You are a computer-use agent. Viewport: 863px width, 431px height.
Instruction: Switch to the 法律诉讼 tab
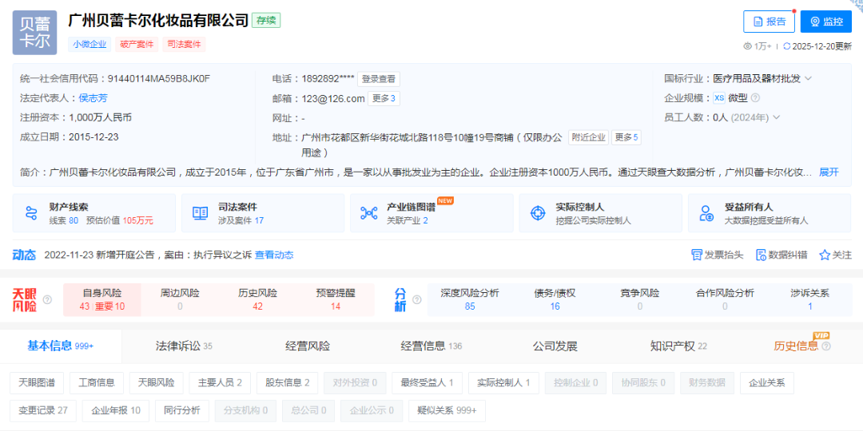(184, 346)
